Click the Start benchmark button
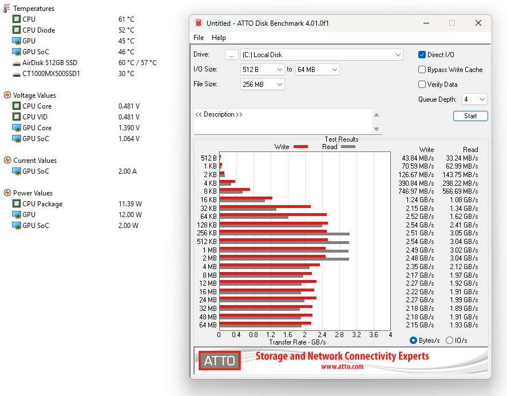Viewport: 507px width, 396px height. pyautogui.click(x=470, y=116)
